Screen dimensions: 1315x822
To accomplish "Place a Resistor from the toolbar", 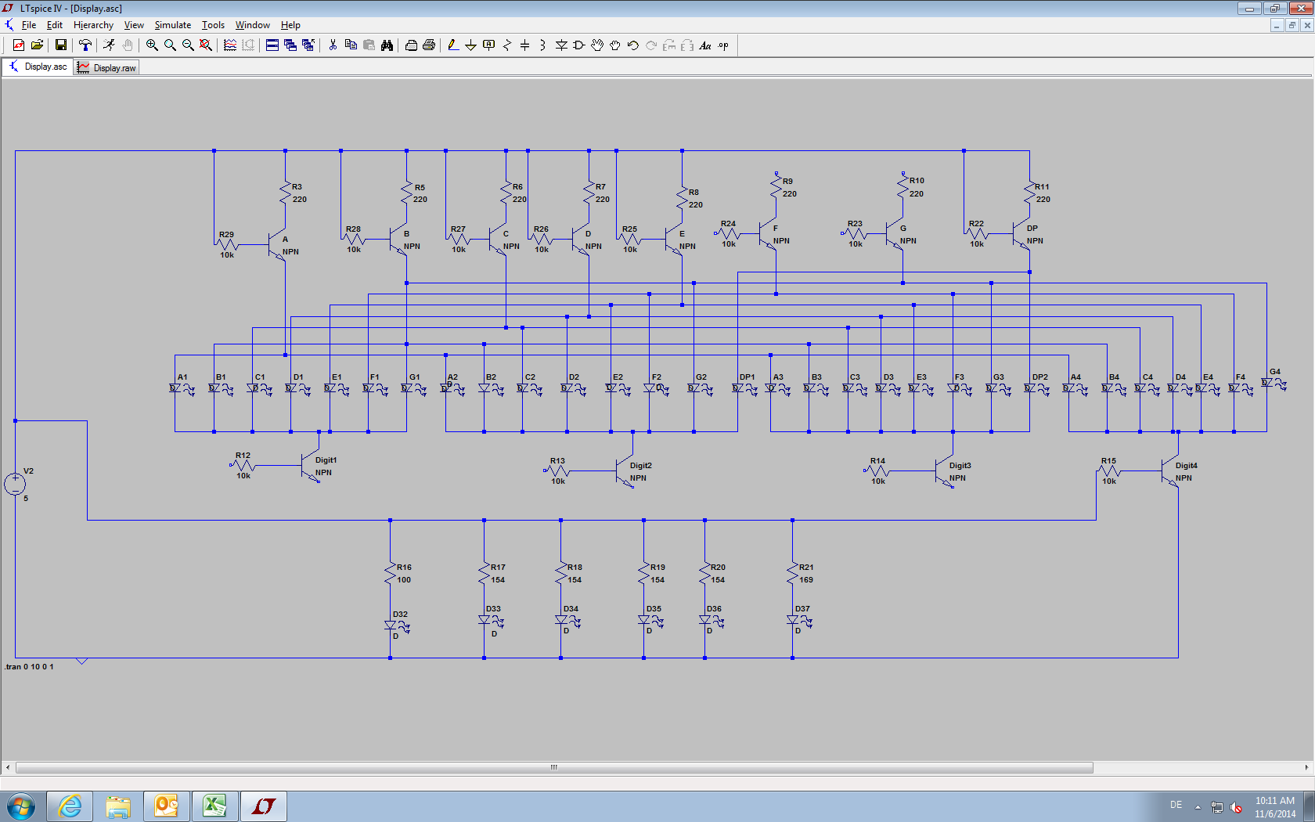I will (x=506, y=45).
